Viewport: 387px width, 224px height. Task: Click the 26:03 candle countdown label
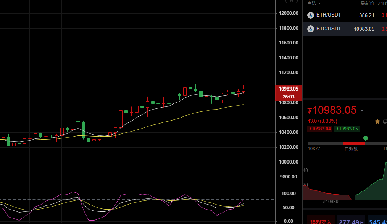[x=289, y=97]
